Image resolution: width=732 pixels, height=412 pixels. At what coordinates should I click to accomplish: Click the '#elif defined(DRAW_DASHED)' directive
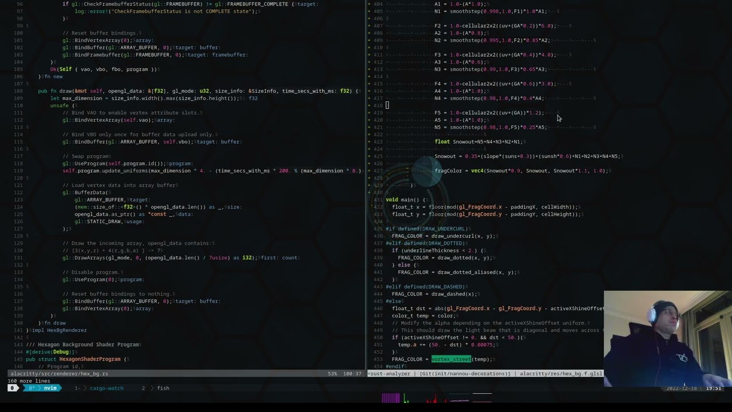point(425,287)
